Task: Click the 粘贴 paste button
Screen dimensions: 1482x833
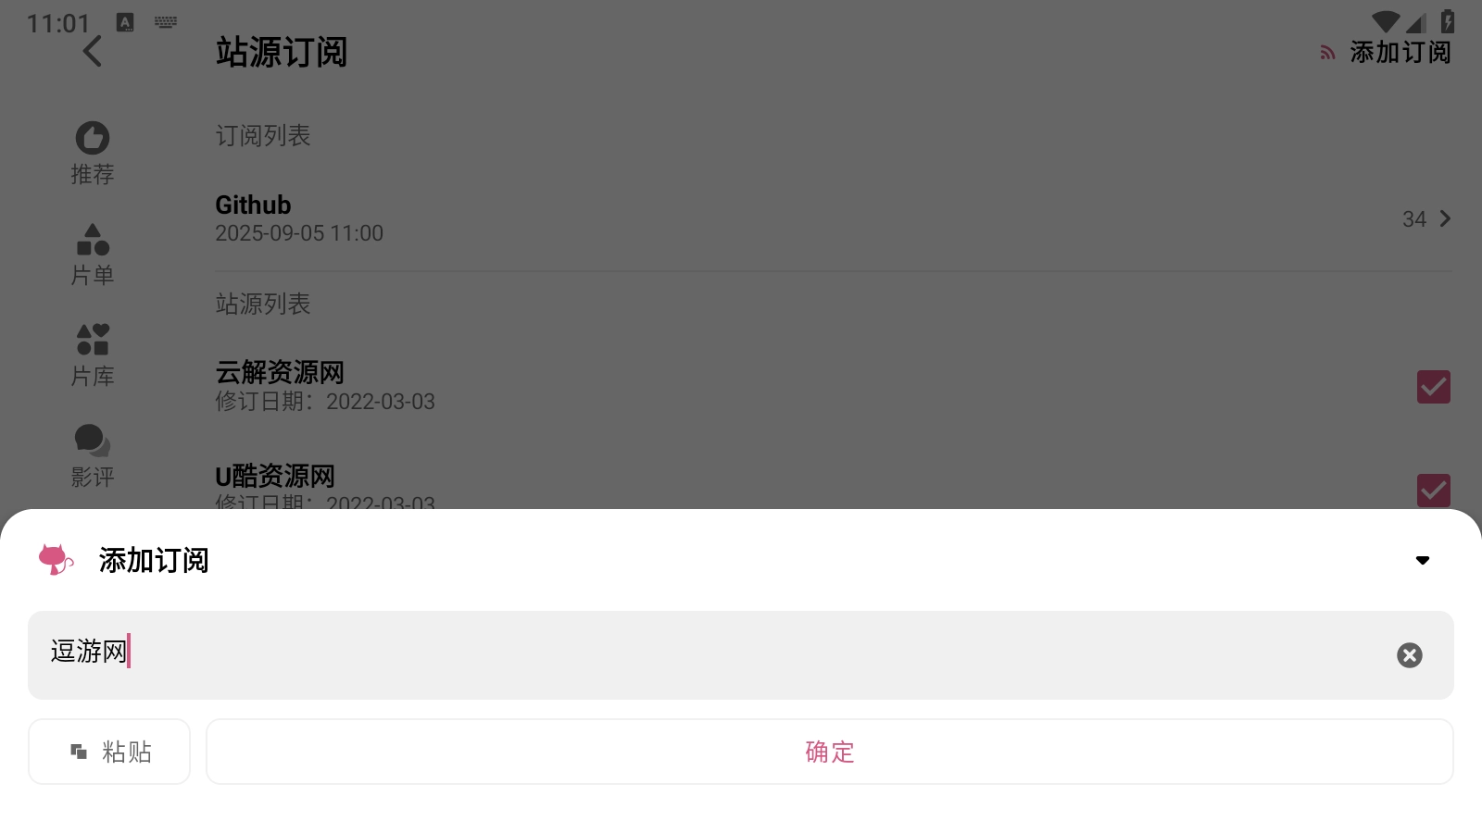Action: tap(109, 752)
